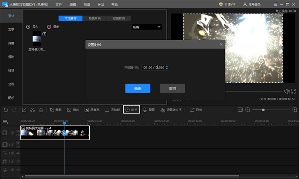
Task: Zoom out the timeline with minus magnifier
Action: point(248,110)
